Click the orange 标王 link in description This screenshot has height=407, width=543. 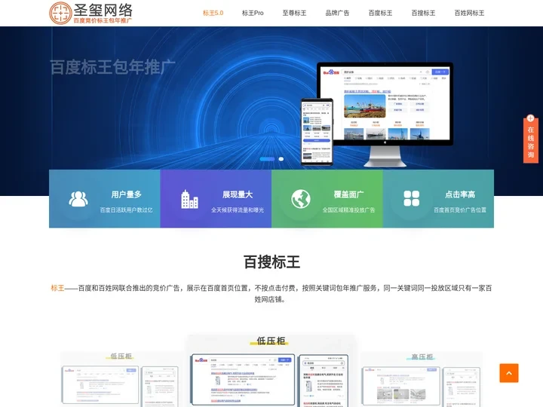tap(57, 288)
